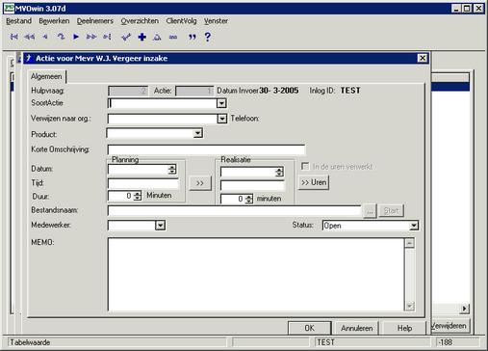Click the Realisatie minuten spinner
The height and width of the screenshot is (351, 488).
pos(249,199)
